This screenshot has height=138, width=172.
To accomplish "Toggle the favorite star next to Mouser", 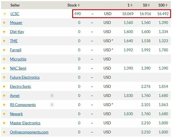I will 4,23.
